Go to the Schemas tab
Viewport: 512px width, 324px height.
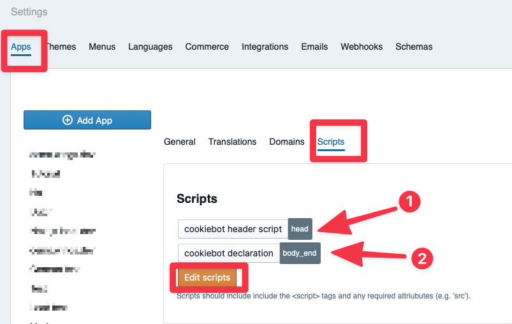(x=414, y=47)
